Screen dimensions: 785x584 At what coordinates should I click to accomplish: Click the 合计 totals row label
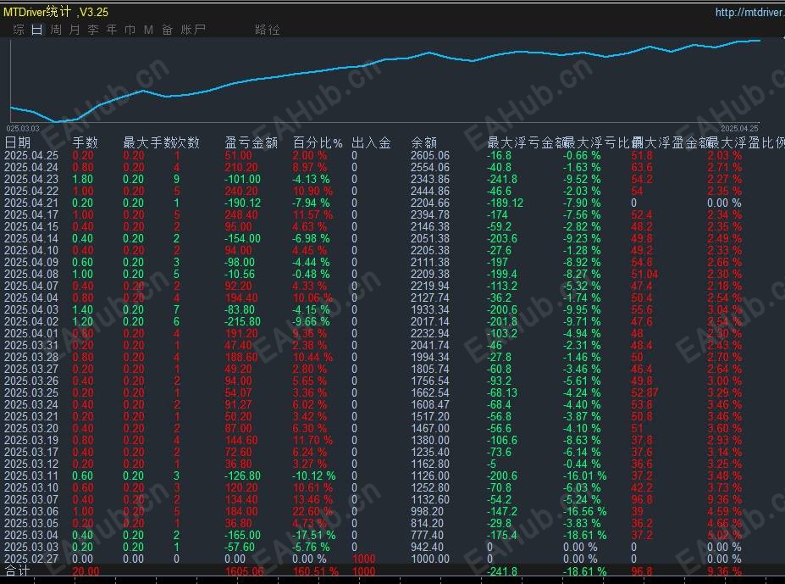[17, 571]
